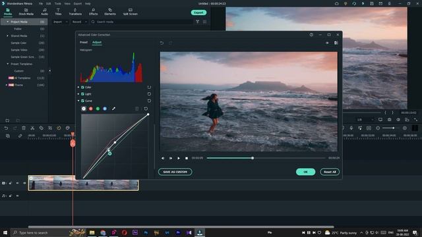422x237 pixels.
Task: Uncheck the Light checkbox
Action: [82, 94]
